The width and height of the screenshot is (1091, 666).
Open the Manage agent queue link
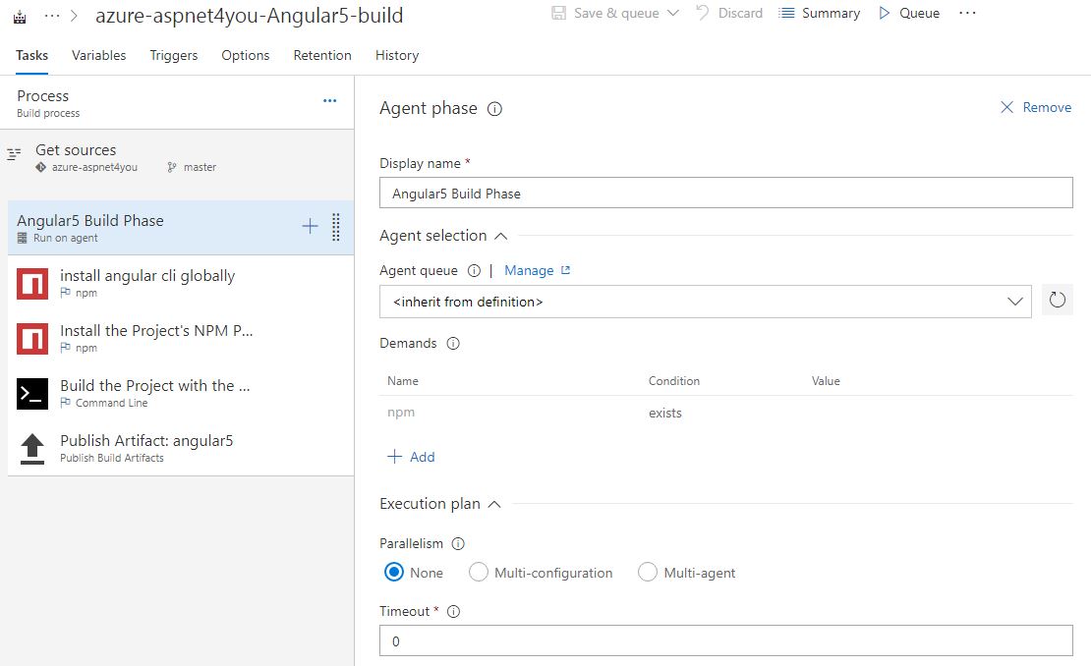(538, 270)
